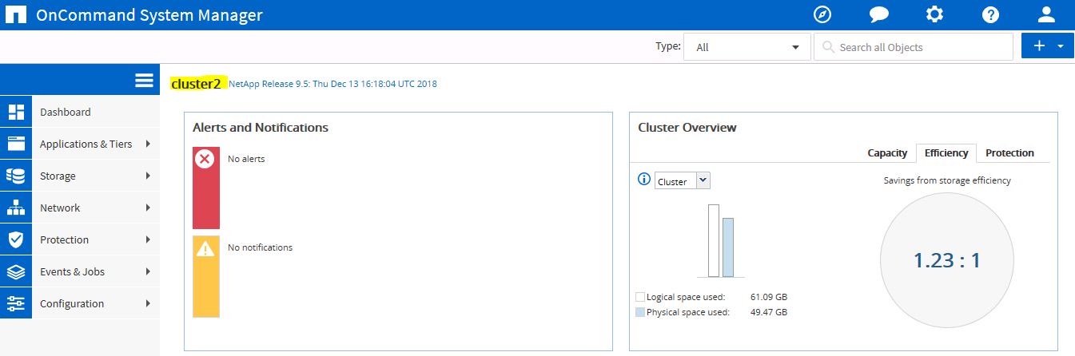Click the red alerts error icon
1075x356 pixels.
(x=205, y=160)
